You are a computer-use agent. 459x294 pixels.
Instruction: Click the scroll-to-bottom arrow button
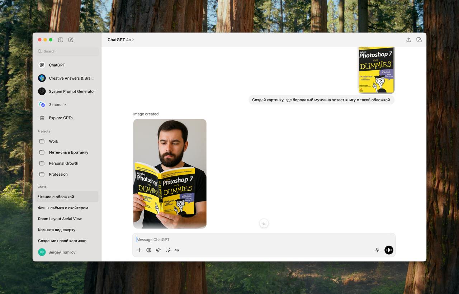pyautogui.click(x=264, y=223)
